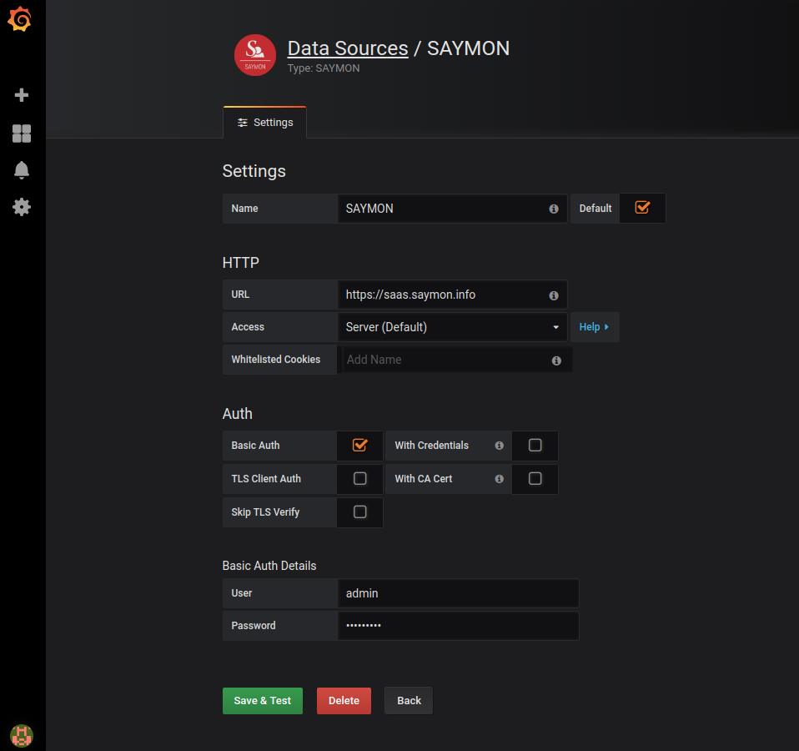Screen dimensions: 799x751
Task: Uncheck the Basic Auth checkbox
Action: pyautogui.click(x=359, y=445)
